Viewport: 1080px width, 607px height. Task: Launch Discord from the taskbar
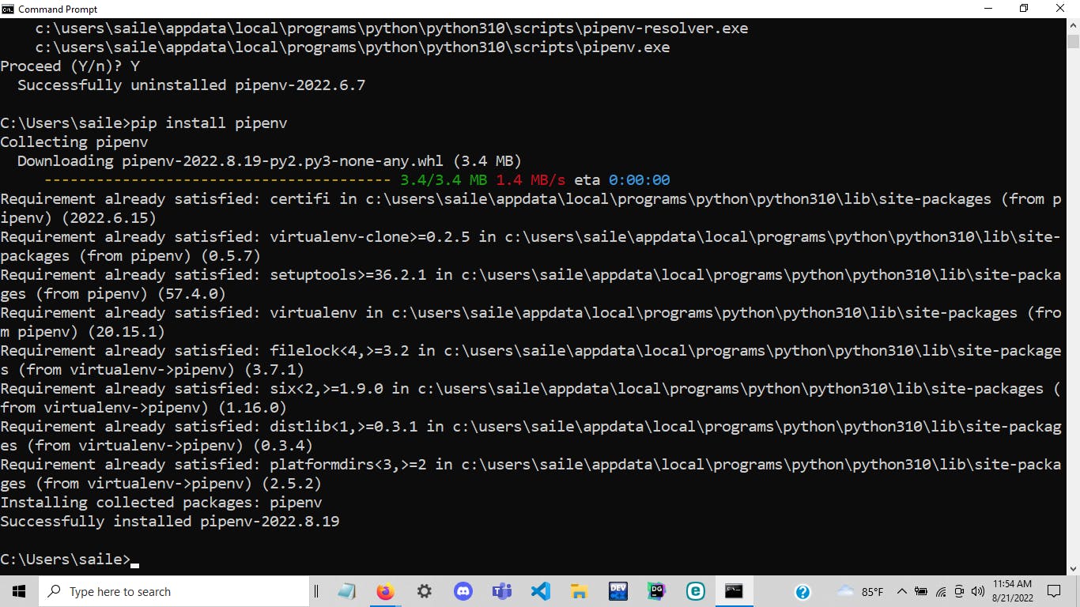point(463,591)
